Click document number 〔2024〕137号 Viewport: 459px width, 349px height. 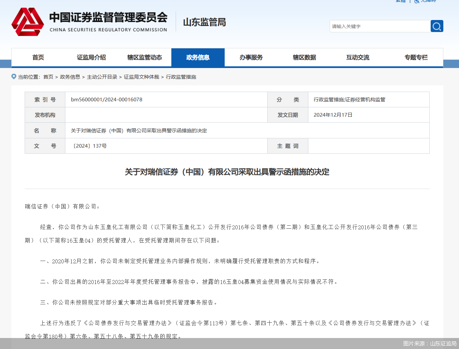(89, 146)
